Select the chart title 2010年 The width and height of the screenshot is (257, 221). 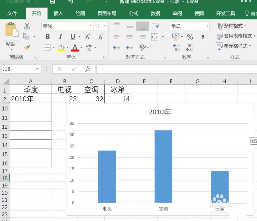[x=160, y=112]
